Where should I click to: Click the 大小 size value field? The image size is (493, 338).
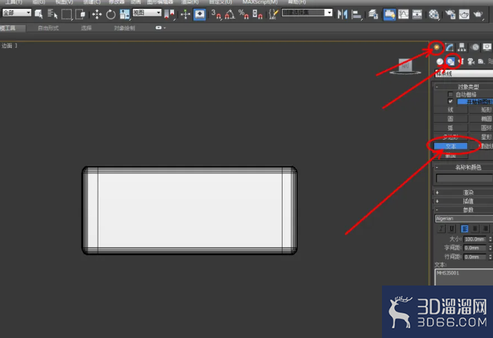click(x=474, y=239)
